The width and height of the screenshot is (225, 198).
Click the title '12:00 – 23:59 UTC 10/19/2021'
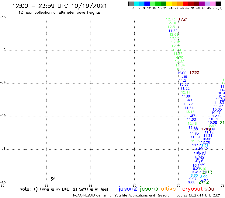[60, 6]
